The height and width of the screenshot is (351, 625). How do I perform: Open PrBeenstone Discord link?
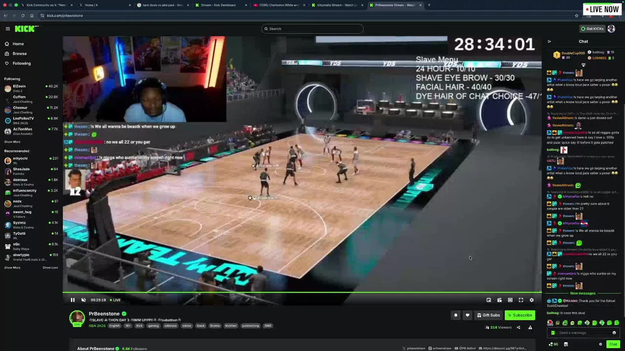pos(502,349)
